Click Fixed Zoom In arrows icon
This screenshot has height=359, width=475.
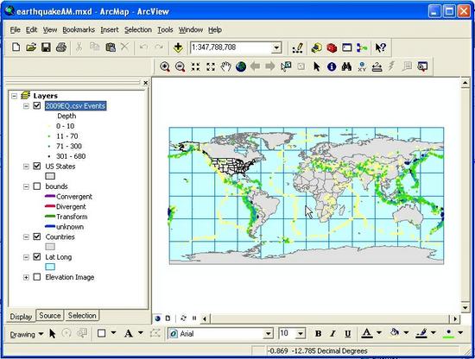click(195, 66)
